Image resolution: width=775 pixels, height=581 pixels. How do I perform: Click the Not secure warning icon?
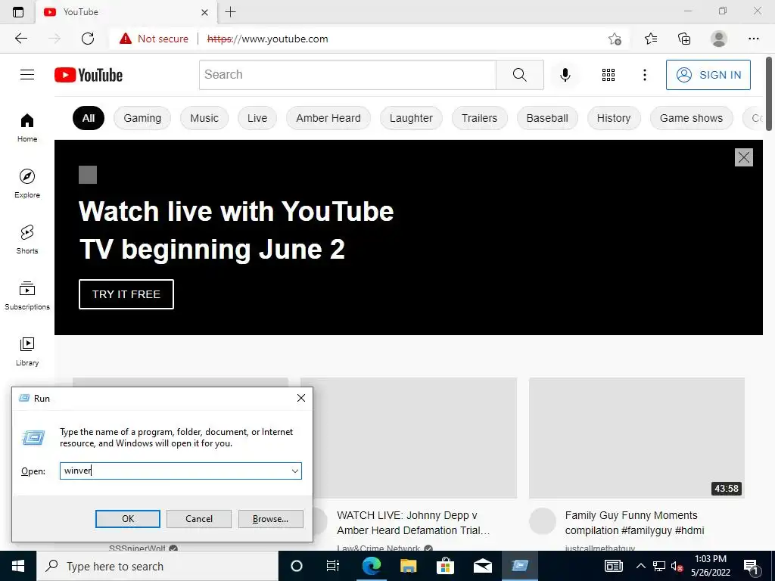click(126, 39)
